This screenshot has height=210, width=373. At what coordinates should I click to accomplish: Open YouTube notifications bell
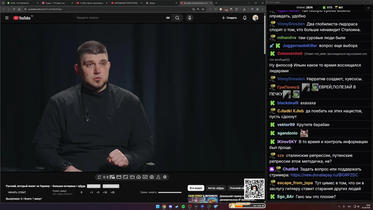click(245, 18)
